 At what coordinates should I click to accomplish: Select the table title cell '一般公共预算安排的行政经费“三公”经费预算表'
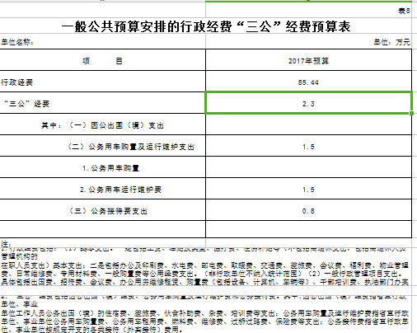click(x=206, y=26)
